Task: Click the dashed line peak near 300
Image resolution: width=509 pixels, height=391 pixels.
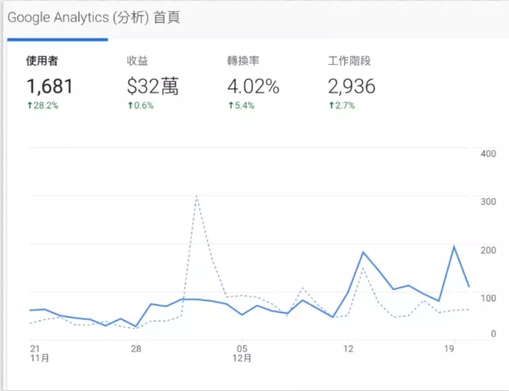Action: pos(196,197)
